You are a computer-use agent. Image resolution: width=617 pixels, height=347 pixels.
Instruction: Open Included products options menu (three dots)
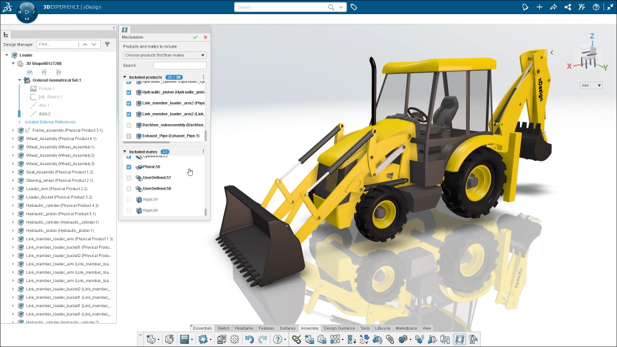coord(204,77)
